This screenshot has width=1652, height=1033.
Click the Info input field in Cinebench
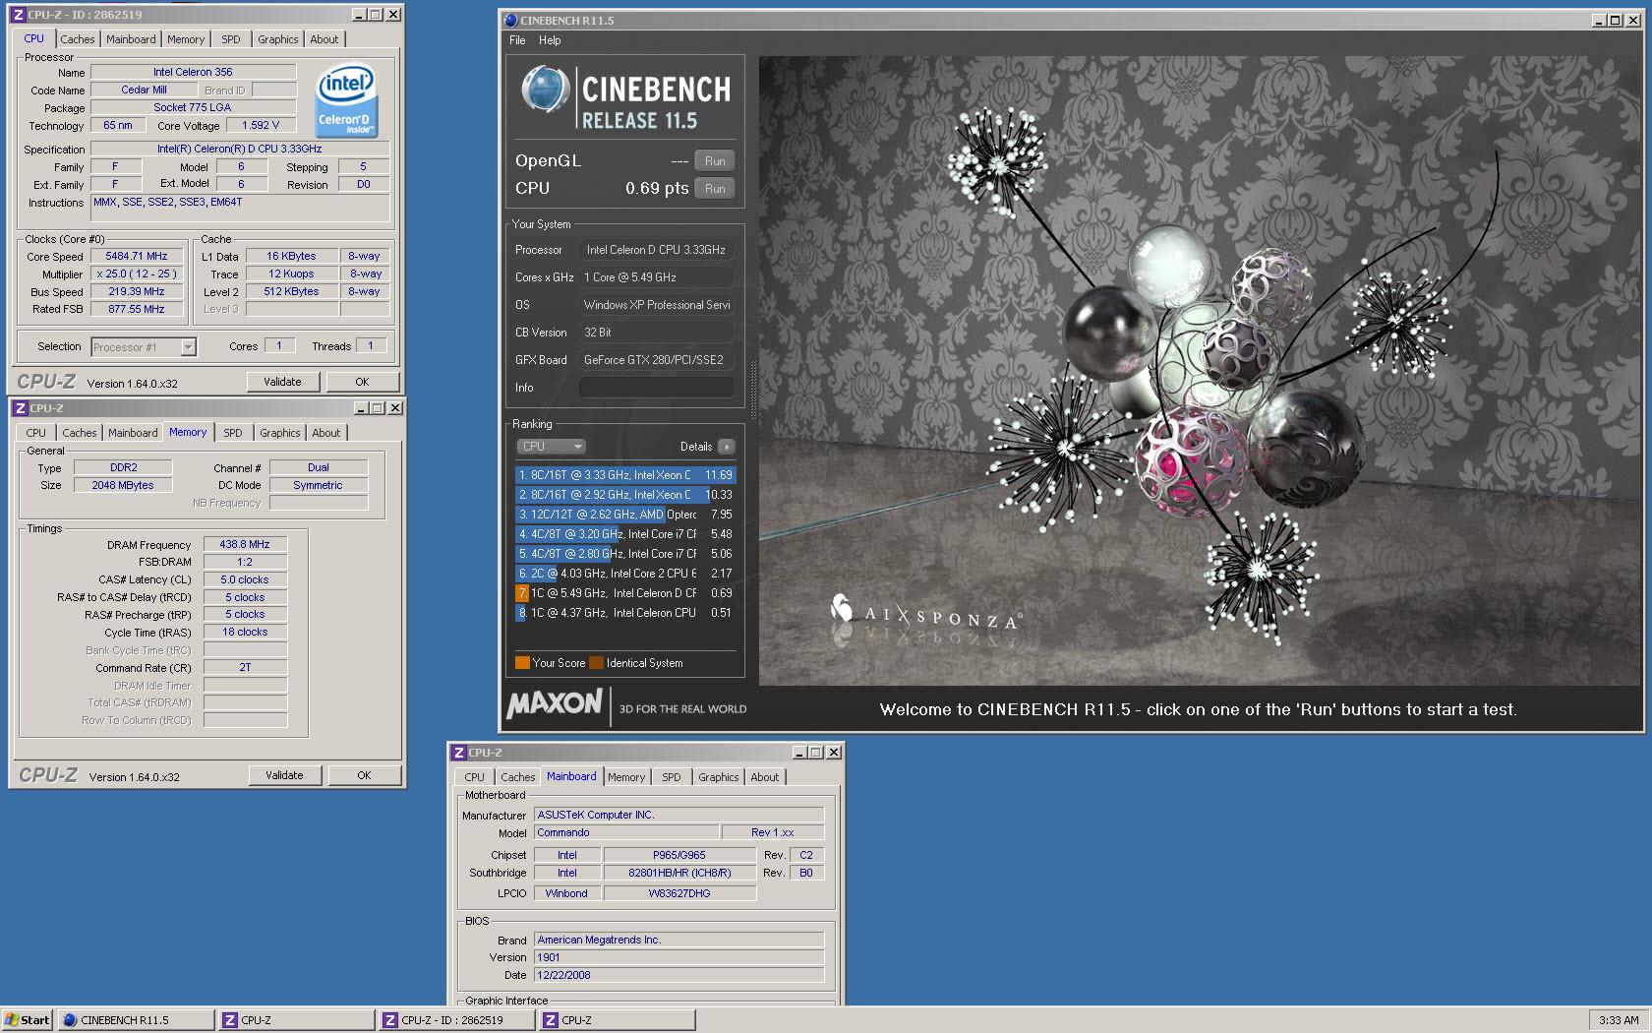tap(656, 388)
